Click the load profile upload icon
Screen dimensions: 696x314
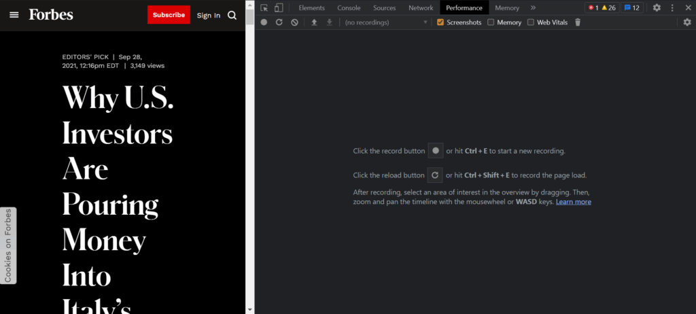pyautogui.click(x=314, y=22)
